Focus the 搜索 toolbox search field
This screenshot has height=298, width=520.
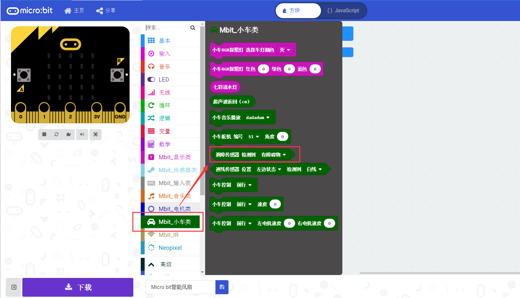pyautogui.click(x=167, y=28)
